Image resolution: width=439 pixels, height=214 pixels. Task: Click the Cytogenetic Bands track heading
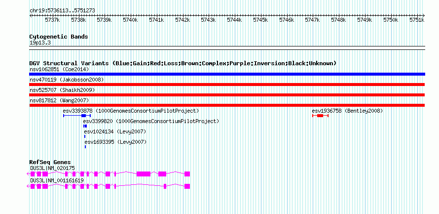tap(59, 37)
